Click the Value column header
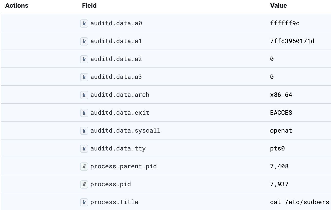This screenshot has width=331, height=210. click(x=278, y=6)
